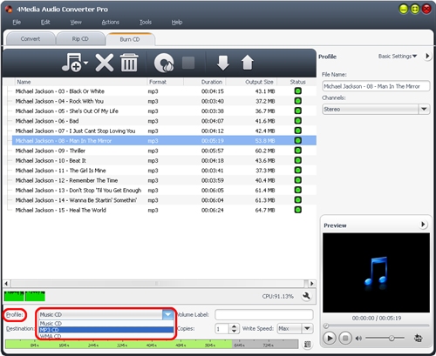The image size is (436, 356).
Task: Select track 09 - Thriller
Action: 164,151
